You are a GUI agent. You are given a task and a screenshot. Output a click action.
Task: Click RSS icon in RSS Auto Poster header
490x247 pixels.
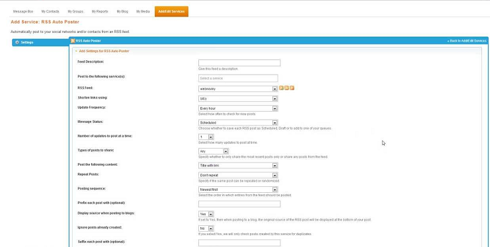[73, 40]
